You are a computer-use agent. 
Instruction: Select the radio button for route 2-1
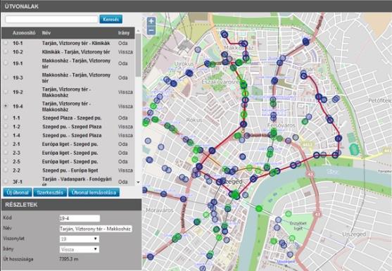tap(6, 144)
